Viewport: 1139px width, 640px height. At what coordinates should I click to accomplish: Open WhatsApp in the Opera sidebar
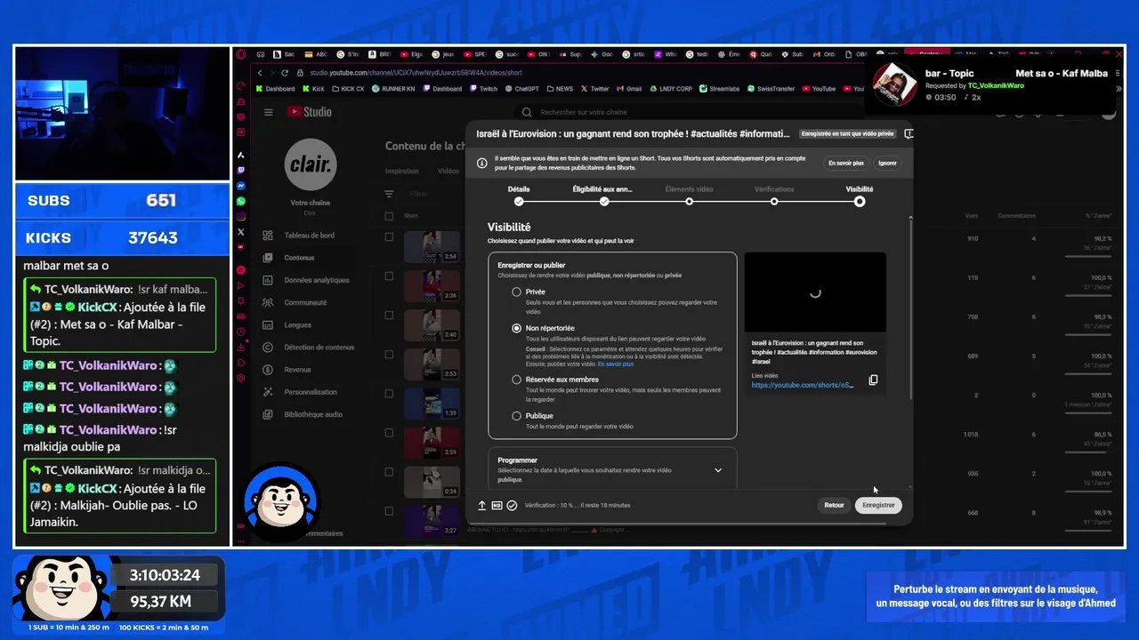241,201
